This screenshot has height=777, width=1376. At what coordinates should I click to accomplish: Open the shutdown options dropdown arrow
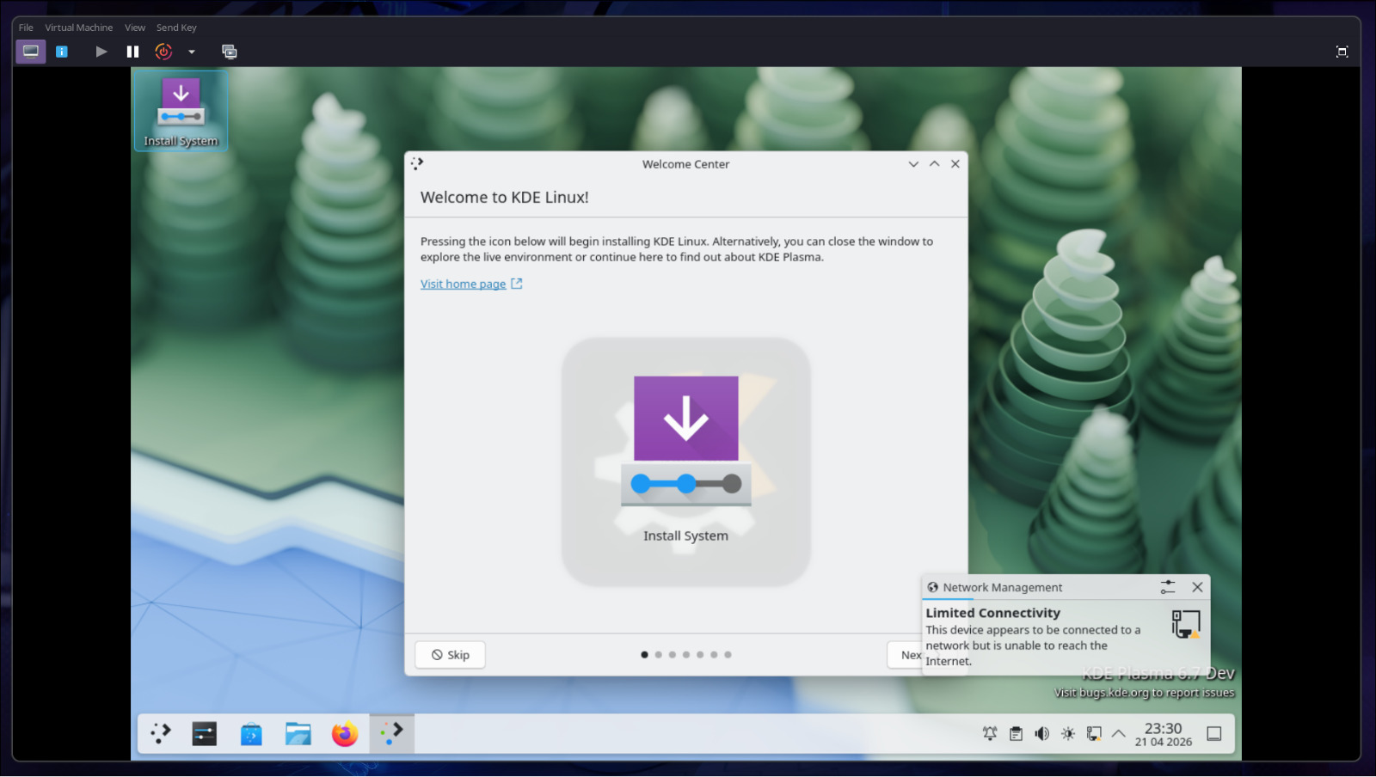pyautogui.click(x=191, y=52)
